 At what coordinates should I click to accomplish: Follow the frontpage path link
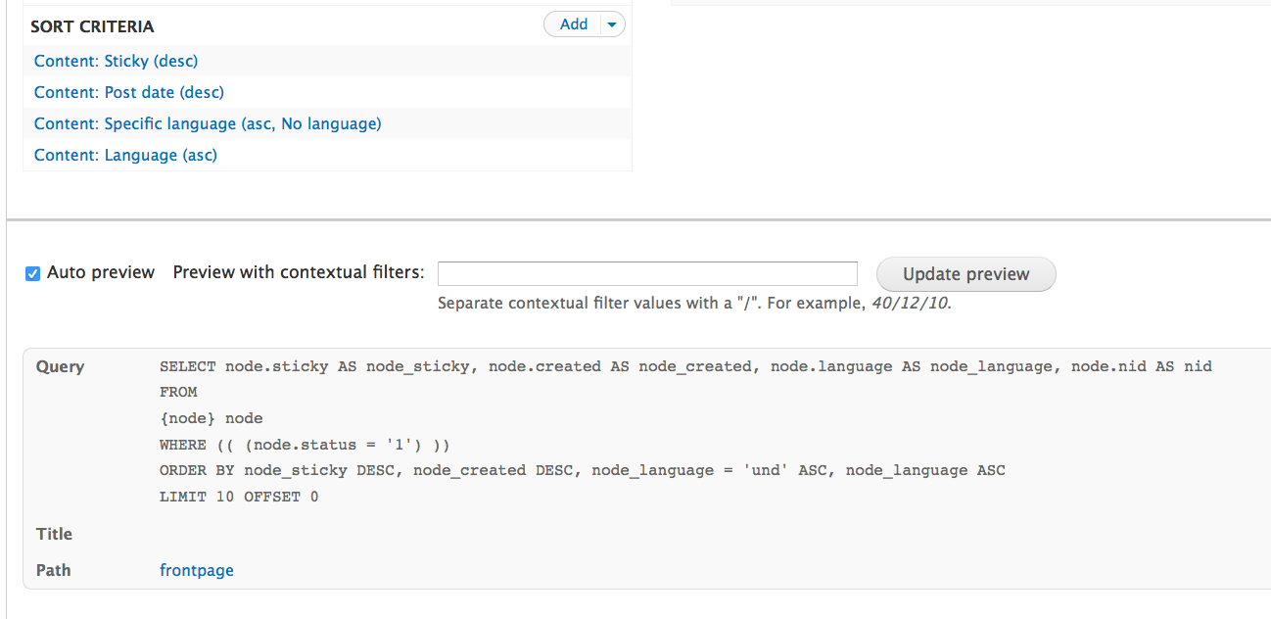197,570
